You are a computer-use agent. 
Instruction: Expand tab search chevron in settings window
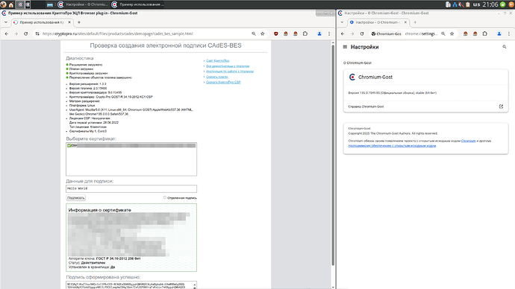(342, 22)
